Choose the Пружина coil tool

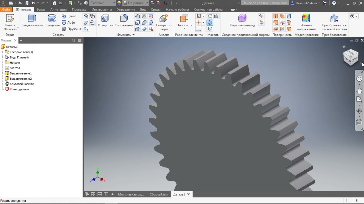[71, 29]
